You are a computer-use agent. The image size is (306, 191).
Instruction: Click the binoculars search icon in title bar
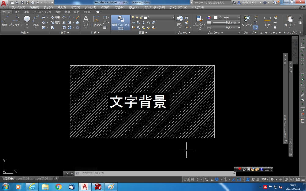point(234,2)
